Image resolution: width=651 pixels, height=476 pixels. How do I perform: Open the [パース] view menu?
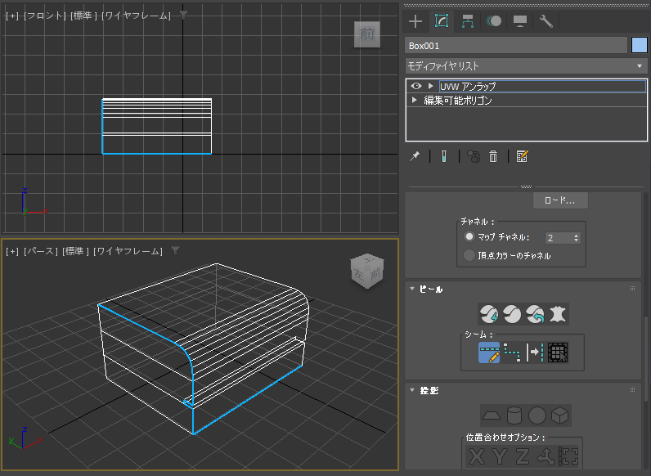point(41,251)
